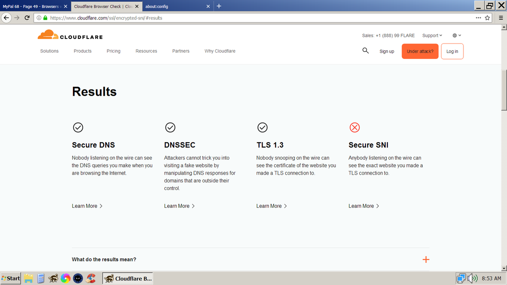The height and width of the screenshot is (285, 507).
Task: Click the TLS 1.3 checkmark icon
Action: coord(263,127)
